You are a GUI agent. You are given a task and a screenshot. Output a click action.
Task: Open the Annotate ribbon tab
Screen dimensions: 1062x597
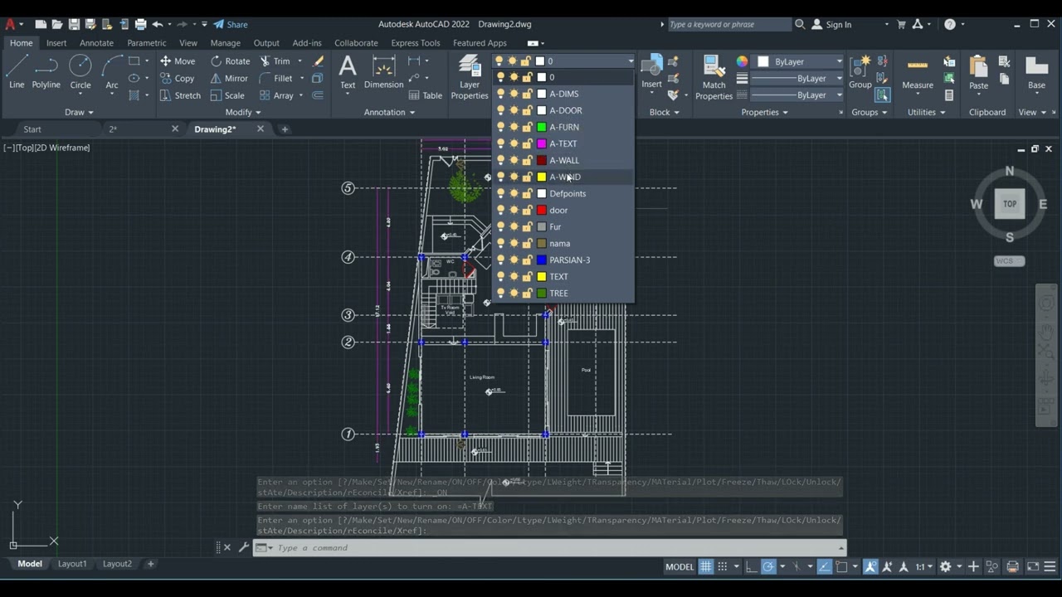click(x=96, y=43)
